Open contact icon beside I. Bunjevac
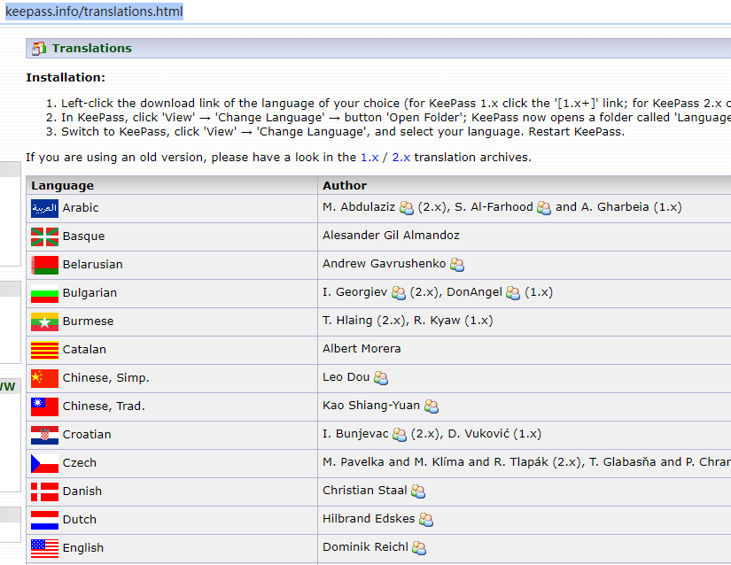The width and height of the screenshot is (731, 565). pos(400,435)
